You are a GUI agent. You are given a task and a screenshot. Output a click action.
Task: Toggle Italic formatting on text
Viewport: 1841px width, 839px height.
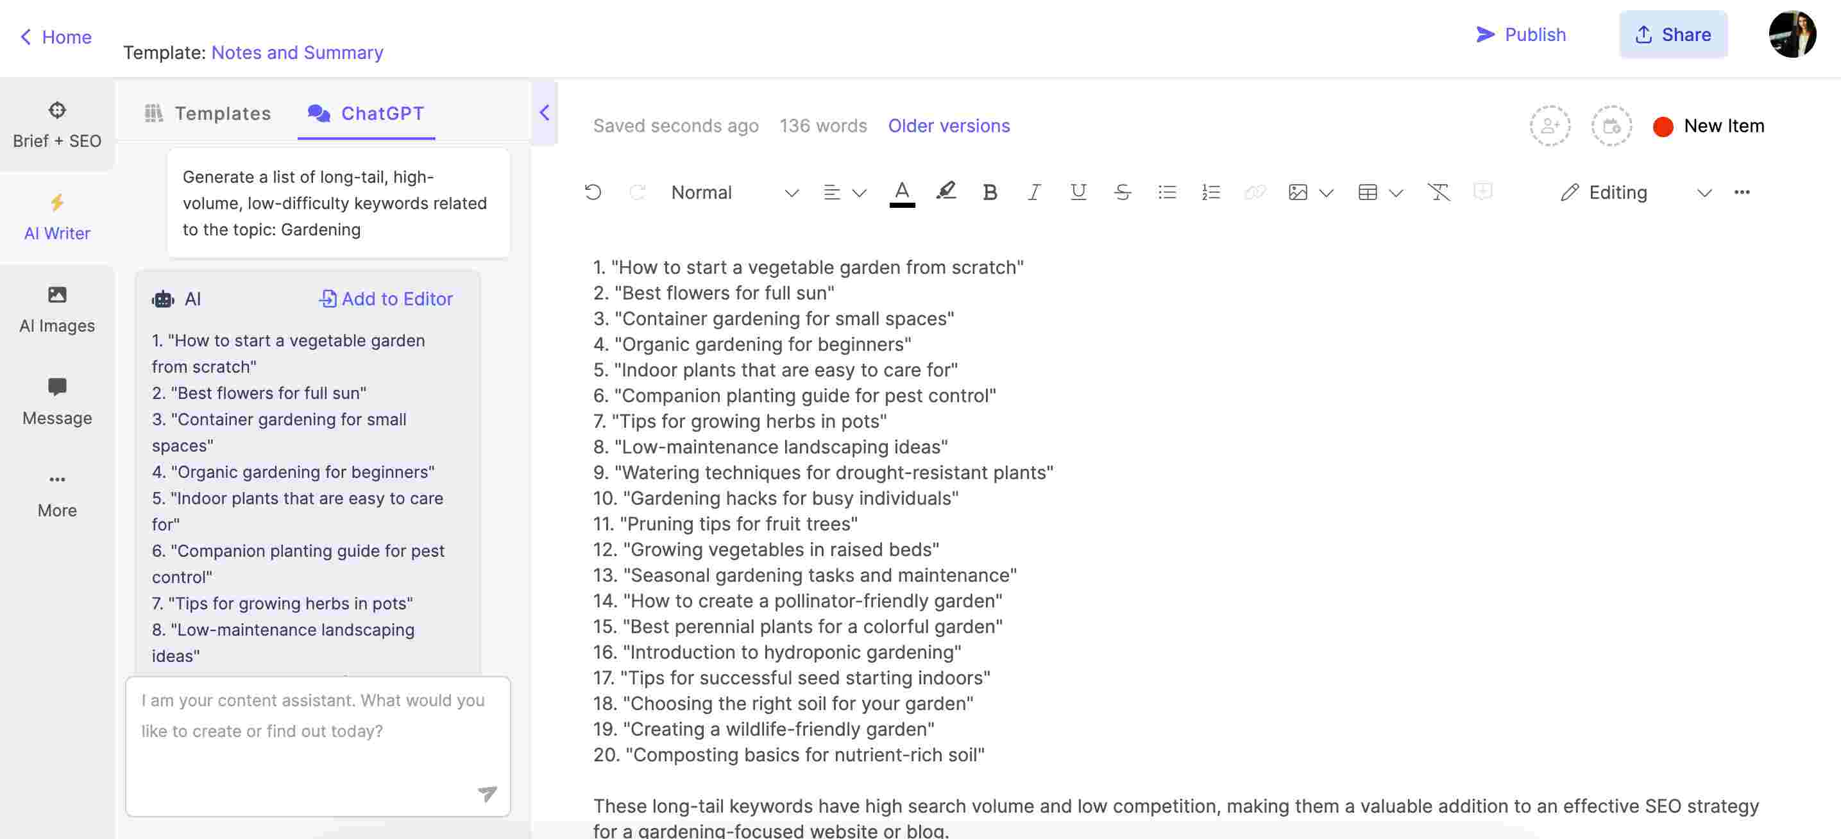pos(1032,191)
